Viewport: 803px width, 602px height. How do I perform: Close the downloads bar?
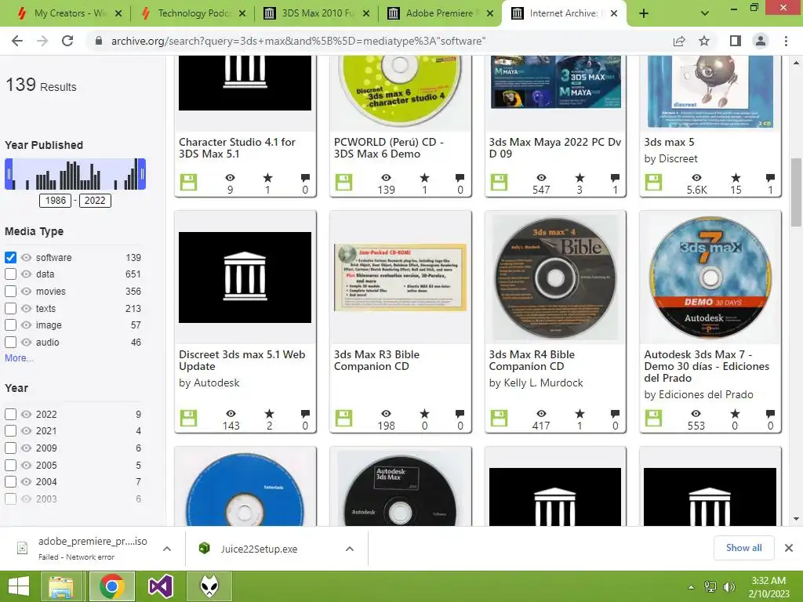click(789, 548)
